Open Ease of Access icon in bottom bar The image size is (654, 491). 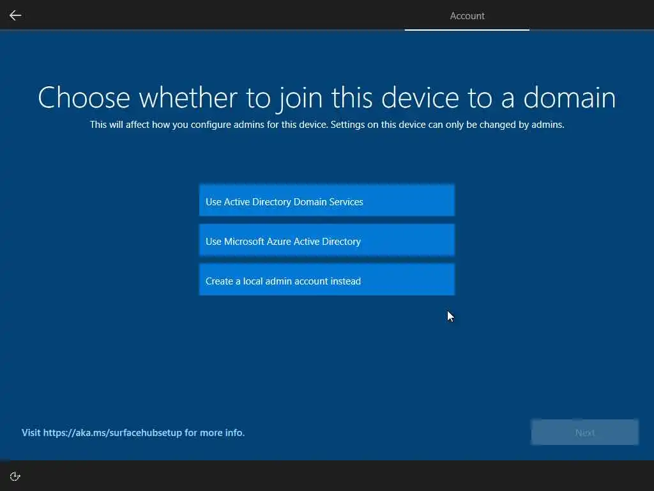point(15,476)
